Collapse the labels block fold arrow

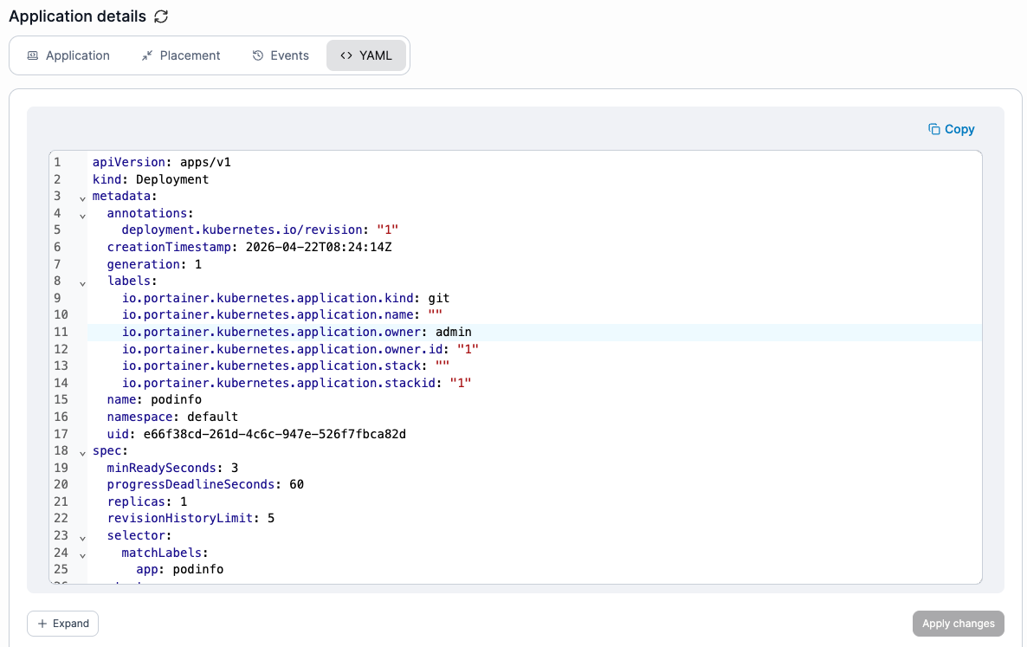[x=82, y=283]
